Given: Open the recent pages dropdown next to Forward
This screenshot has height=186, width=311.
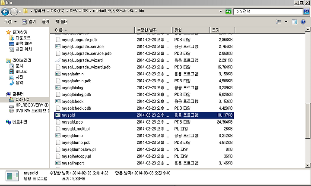Looking at the screenshot, I should (20, 12).
